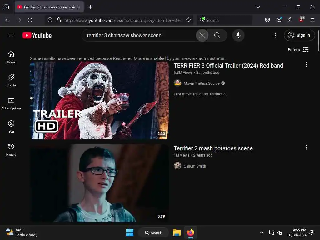This screenshot has width=320, height=240.
Task: Click the YouTube search magnifier button
Action: click(x=217, y=35)
